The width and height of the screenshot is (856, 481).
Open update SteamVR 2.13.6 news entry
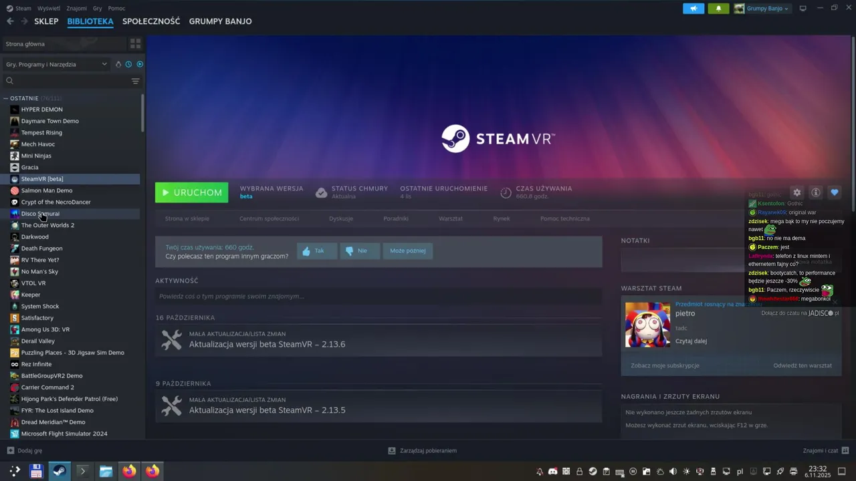pyautogui.click(x=379, y=340)
